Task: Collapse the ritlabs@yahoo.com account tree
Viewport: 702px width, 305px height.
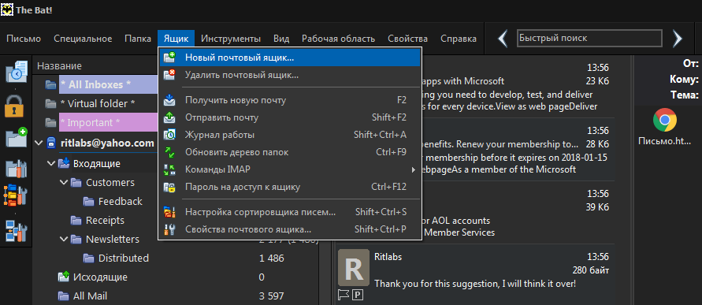Action: (39, 143)
